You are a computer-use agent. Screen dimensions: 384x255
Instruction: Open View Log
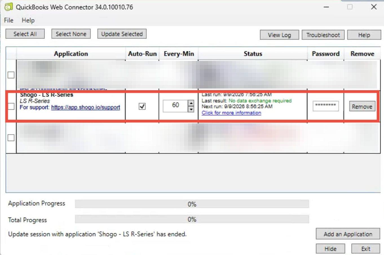point(279,35)
